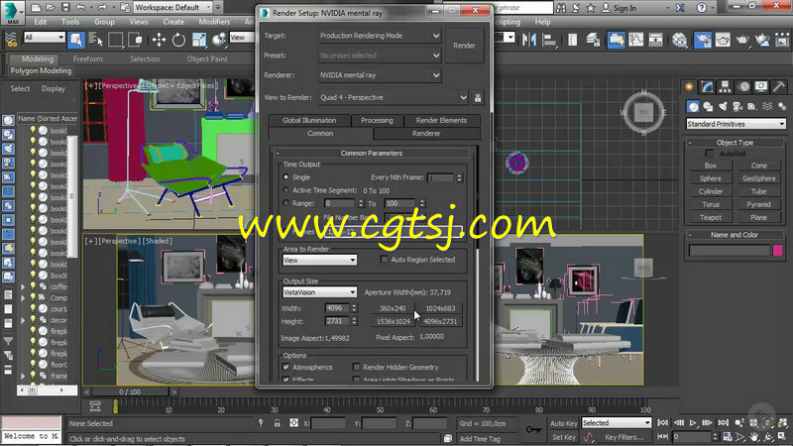
Task: Open the Motion panel tab
Action: pos(743,87)
